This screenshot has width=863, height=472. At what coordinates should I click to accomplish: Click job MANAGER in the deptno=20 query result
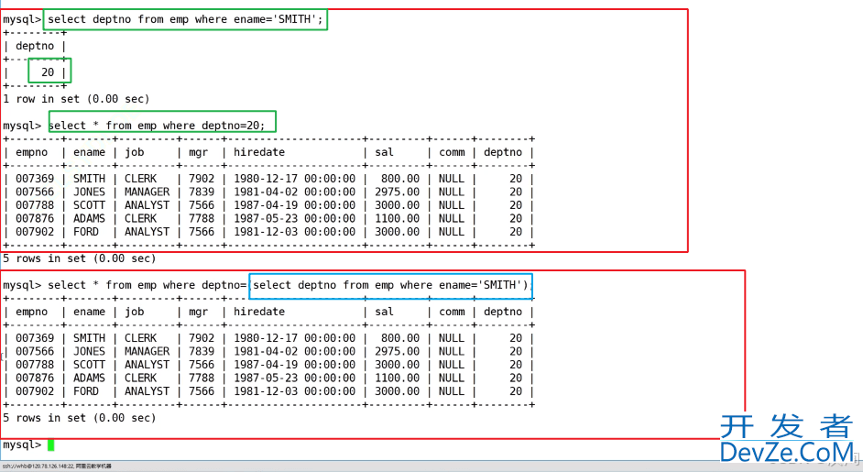(147, 192)
